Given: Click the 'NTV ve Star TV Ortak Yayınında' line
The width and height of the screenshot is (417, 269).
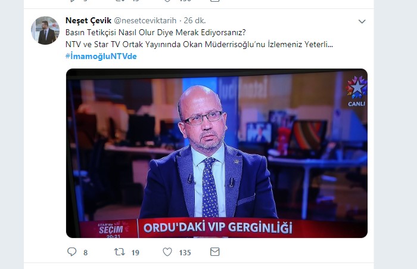Looking at the screenshot, I should tap(199, 44).
